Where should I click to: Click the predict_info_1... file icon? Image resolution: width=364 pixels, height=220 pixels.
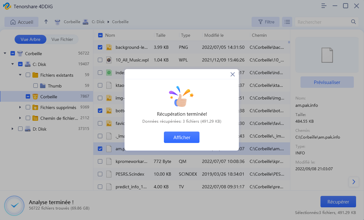[109, 187]
